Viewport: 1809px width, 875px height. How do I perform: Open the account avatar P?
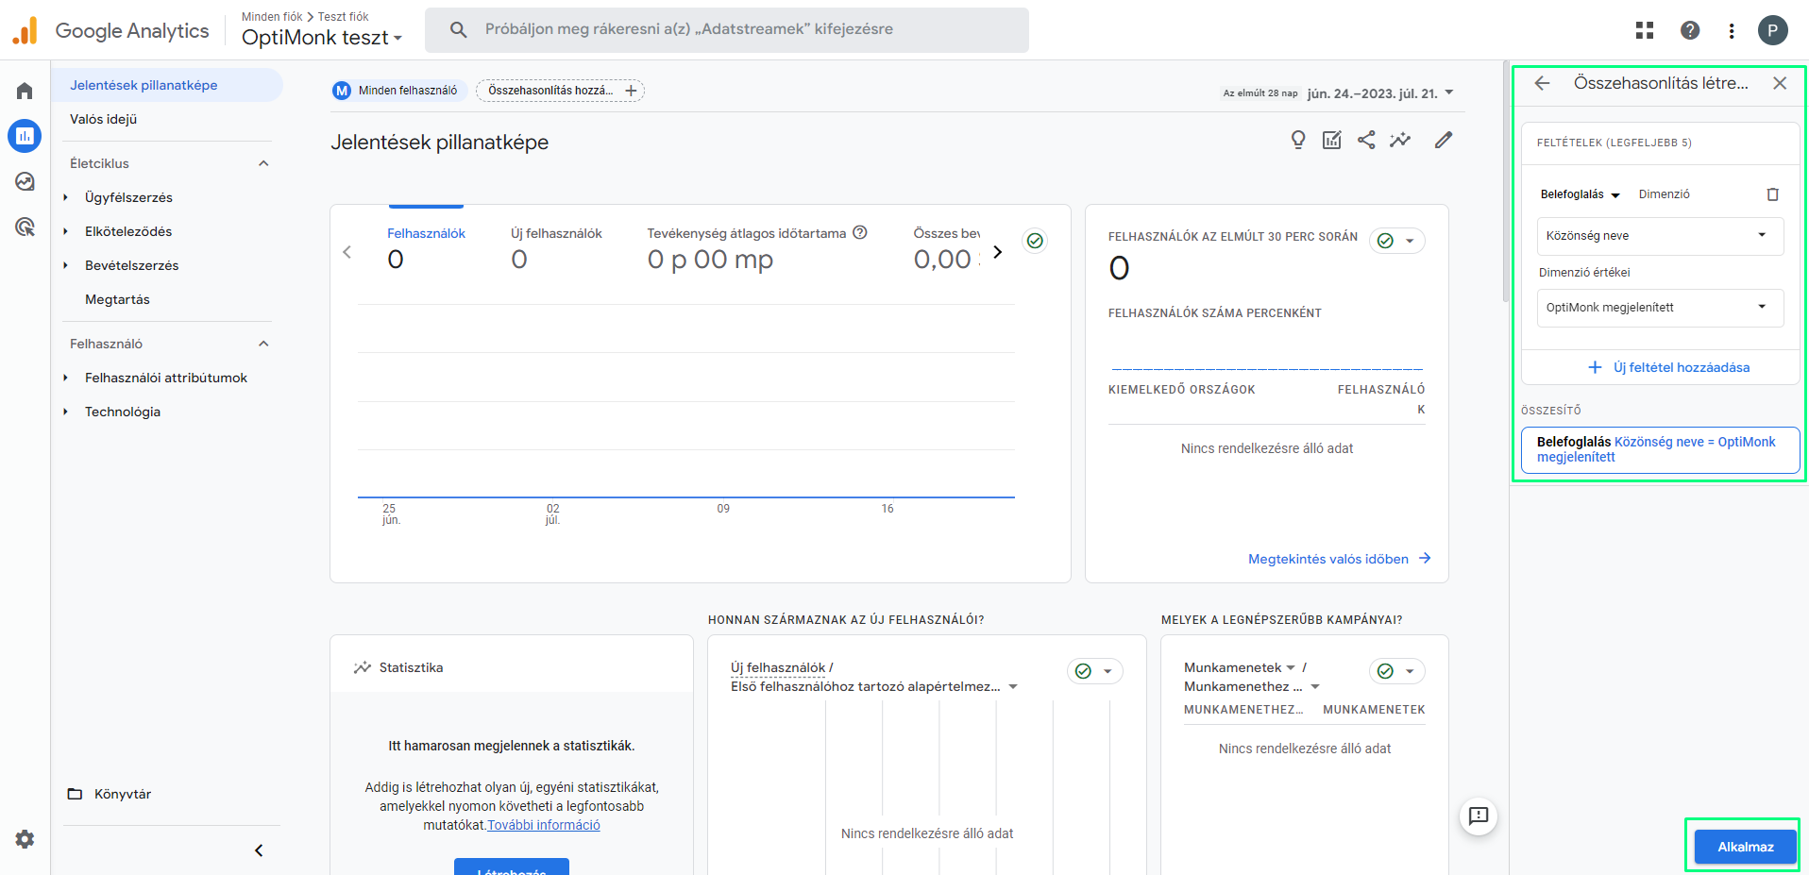pyautogui.click(x=1773, y=30)
